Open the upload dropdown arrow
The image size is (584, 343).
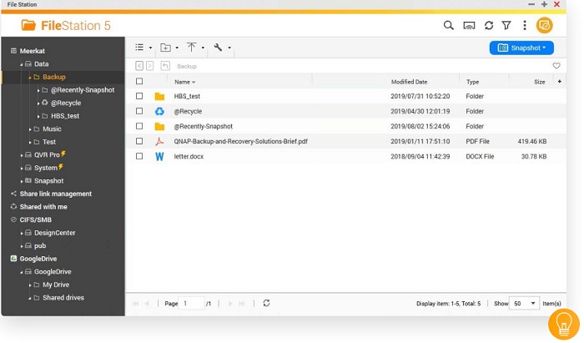203,48
